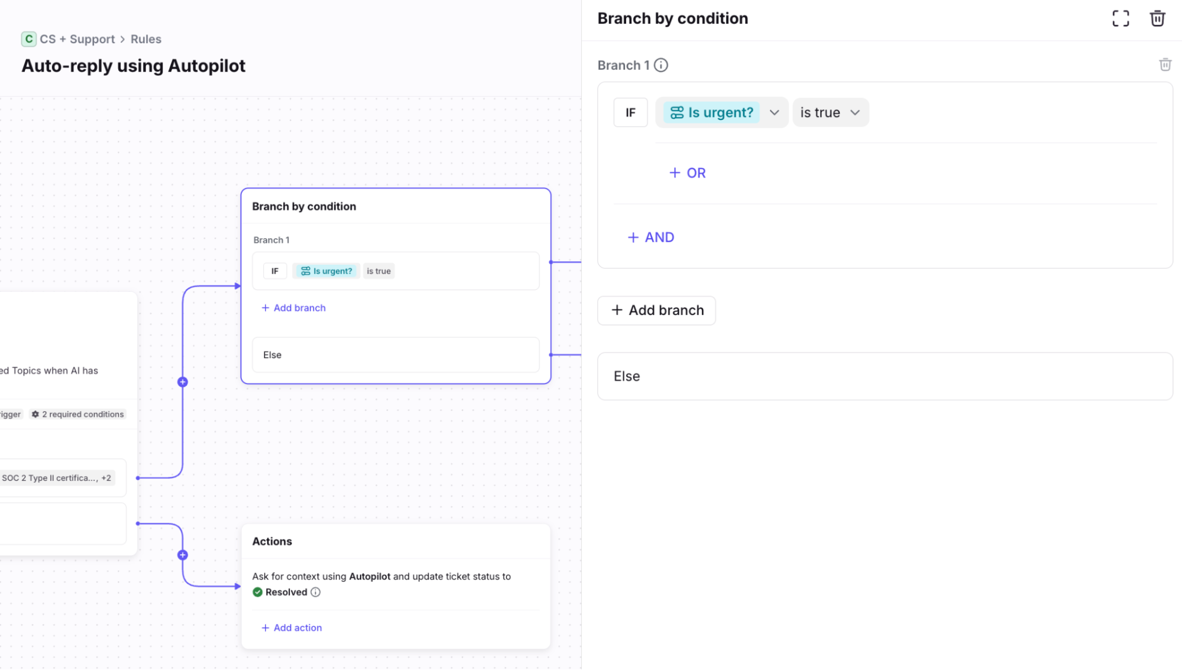Image resolution: width=1182 pixels, height=670 pixels.
Task: Go to Rules breadcrumb
Action: [145, 39]
